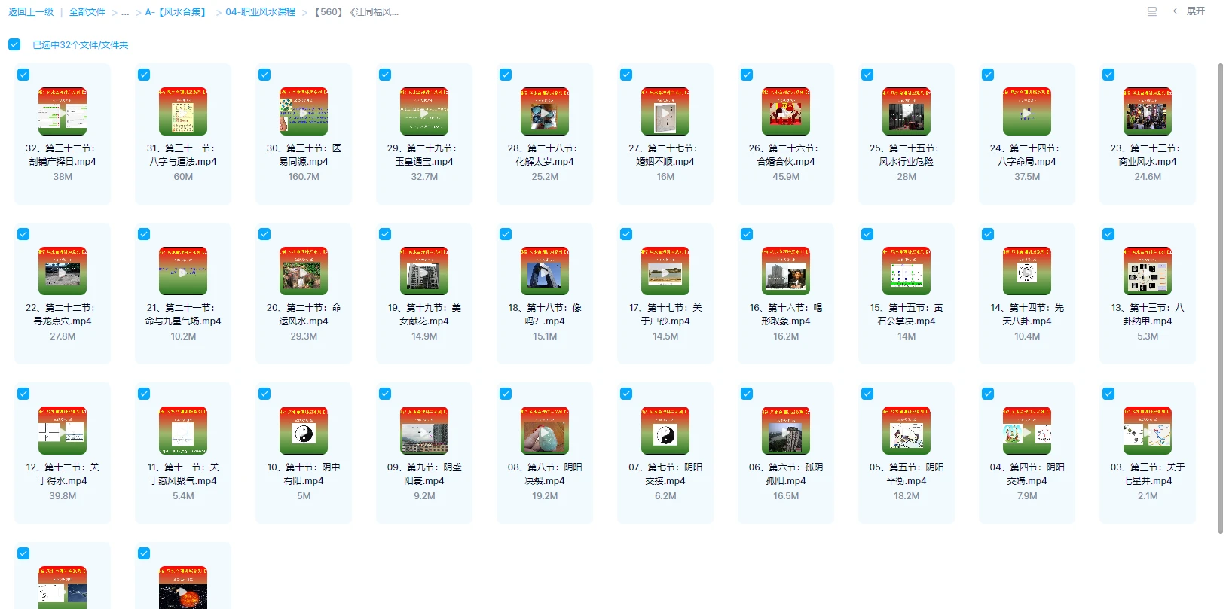The width and height of the screenshot is (1226, 609).
Task: Open the A-【风水合集】 breadcrumb link
Action: coord(177,12)
